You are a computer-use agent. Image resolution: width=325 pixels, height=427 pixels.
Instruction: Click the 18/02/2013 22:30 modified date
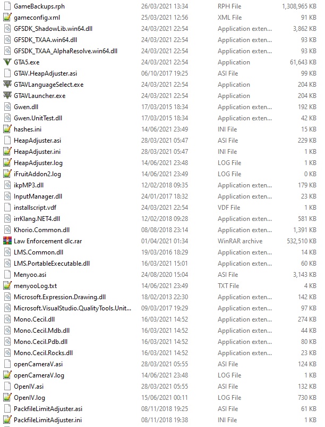point(165,297)
